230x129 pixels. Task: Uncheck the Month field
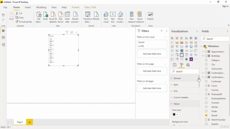(206, 115)
